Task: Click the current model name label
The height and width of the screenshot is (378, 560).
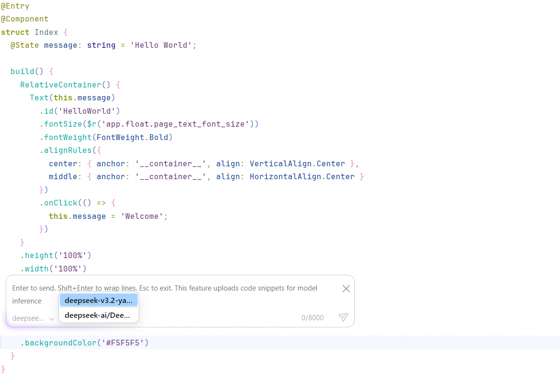Action: pyautogui.click(x=28, y=318)
